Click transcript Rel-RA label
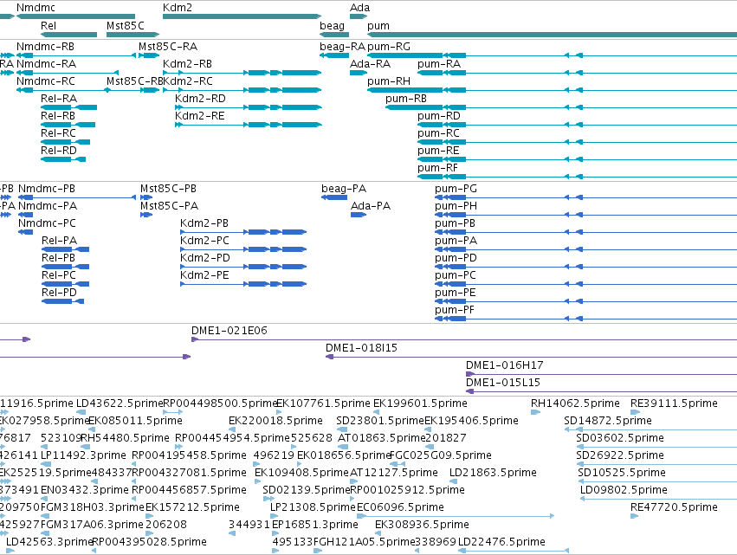Image resolution: width=737 pixels, height=555 pixels. pyautogui.click(x=59, y=98)
